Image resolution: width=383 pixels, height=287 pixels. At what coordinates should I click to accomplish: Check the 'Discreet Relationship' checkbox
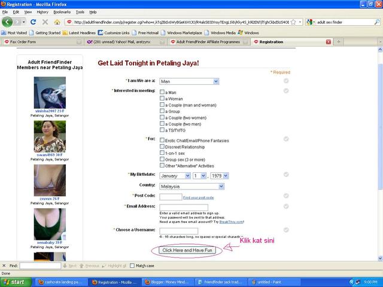tap(162, 146)
